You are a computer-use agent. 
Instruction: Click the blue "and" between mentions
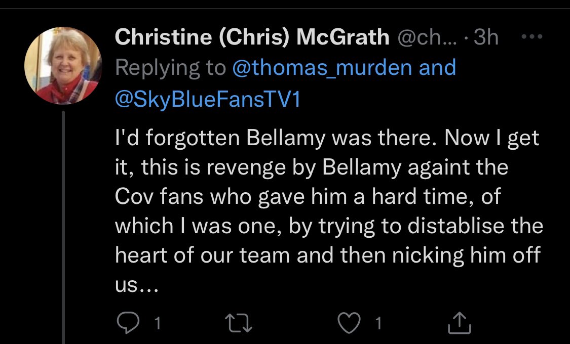coord(438,68)
